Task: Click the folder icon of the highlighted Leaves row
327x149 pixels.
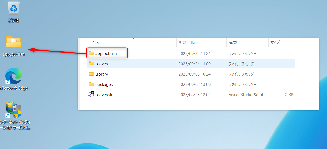Action: click(91, 64)
